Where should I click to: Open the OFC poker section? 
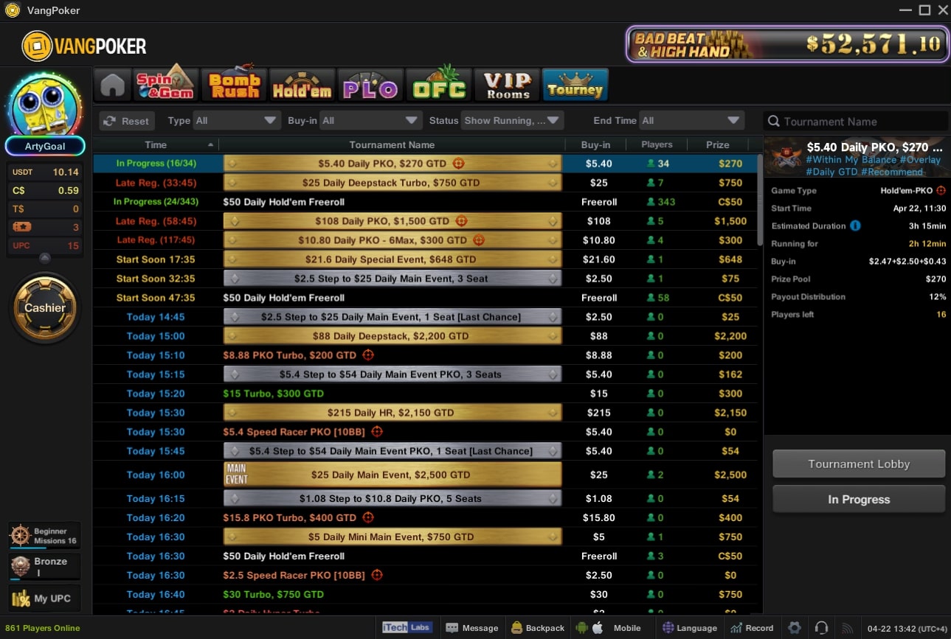439,85
